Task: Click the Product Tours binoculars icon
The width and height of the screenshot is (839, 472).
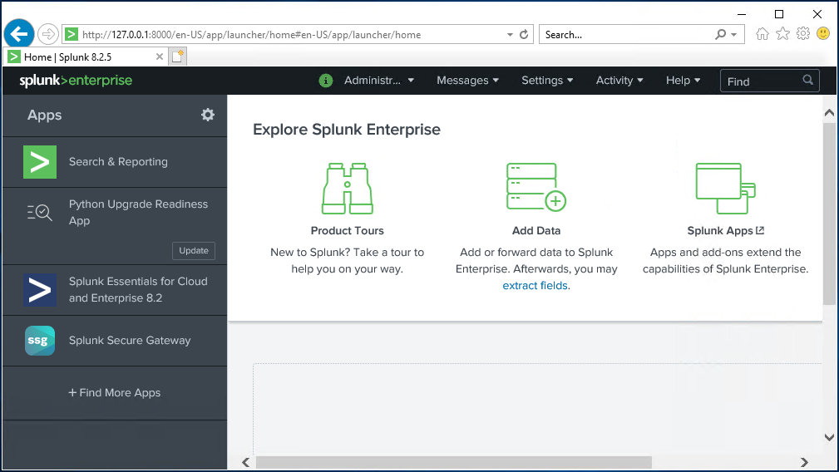Action: point(348,189)
